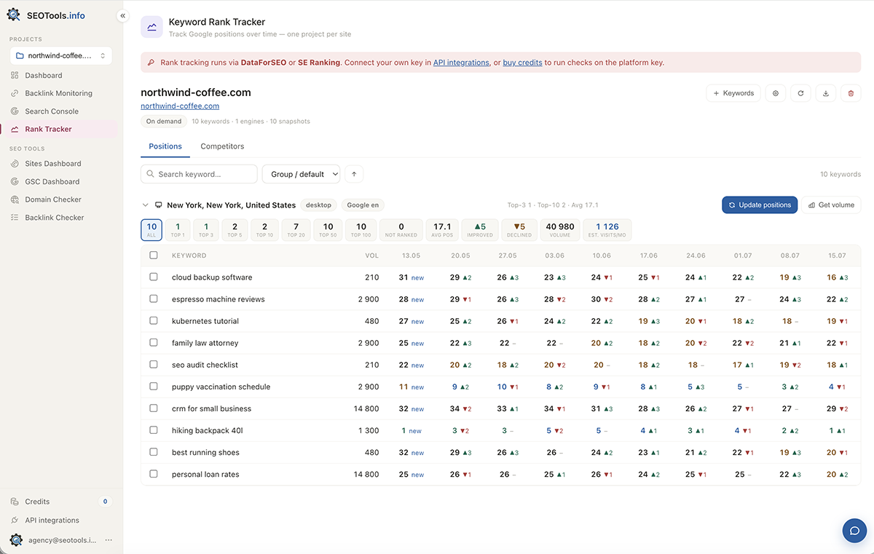
Task: Click the Get volume button
Action: click(x=832, y=205)
